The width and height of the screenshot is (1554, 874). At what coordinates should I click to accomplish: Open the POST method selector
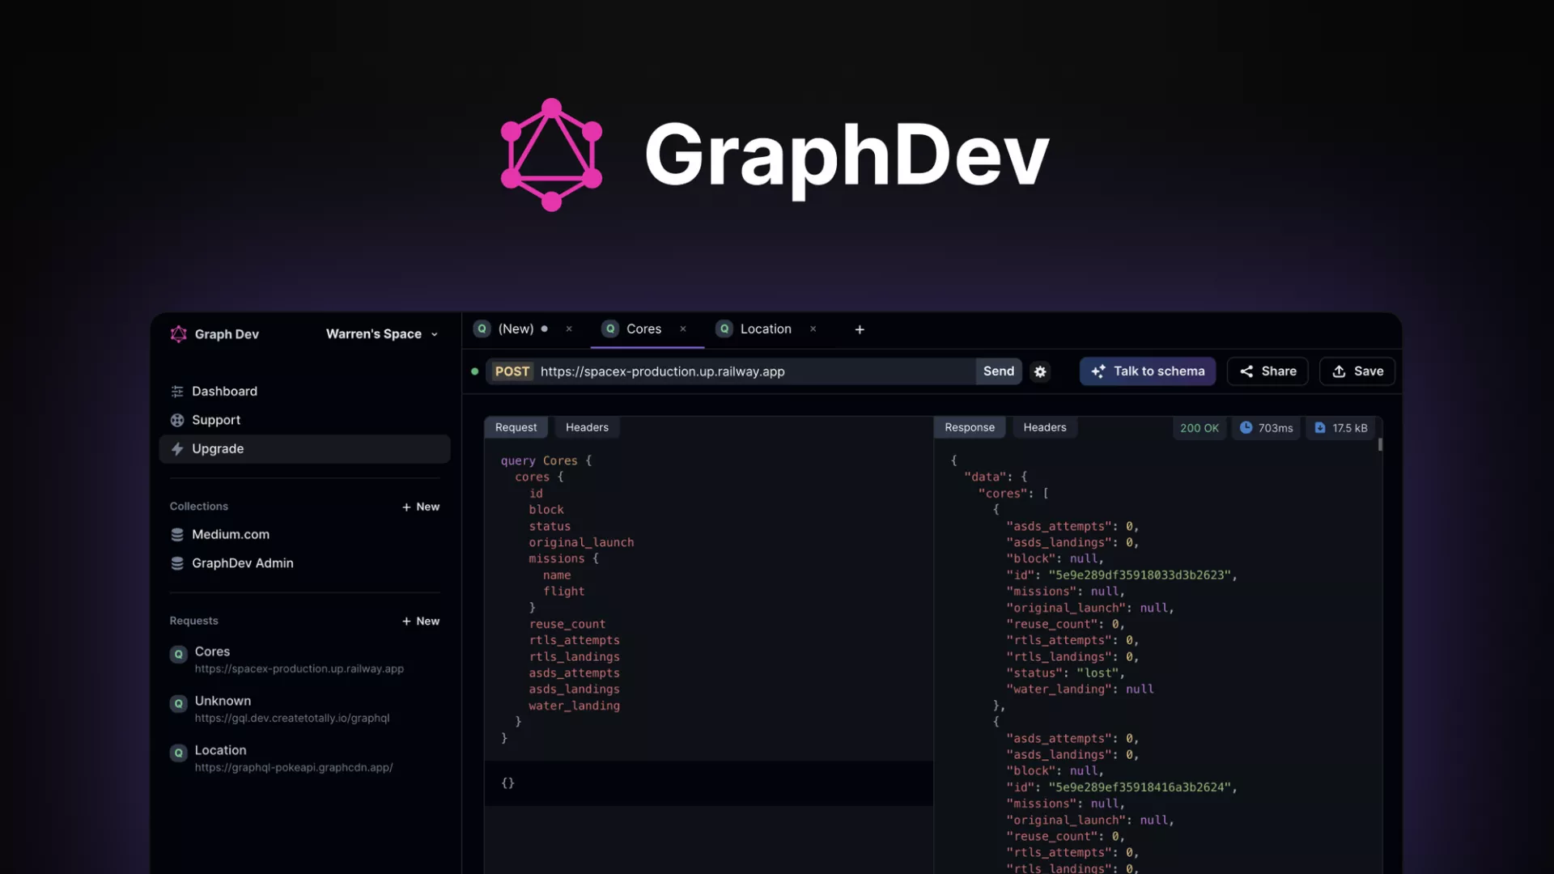click(512, 371)
